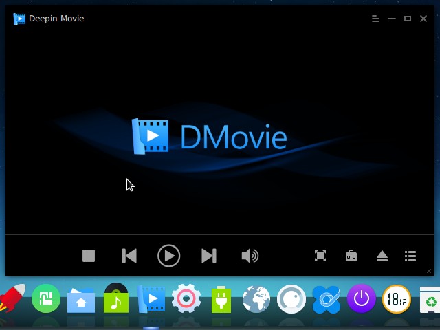Open the file manager home folder
Screen dimensions: 440x330
click(x=81, y=300)
